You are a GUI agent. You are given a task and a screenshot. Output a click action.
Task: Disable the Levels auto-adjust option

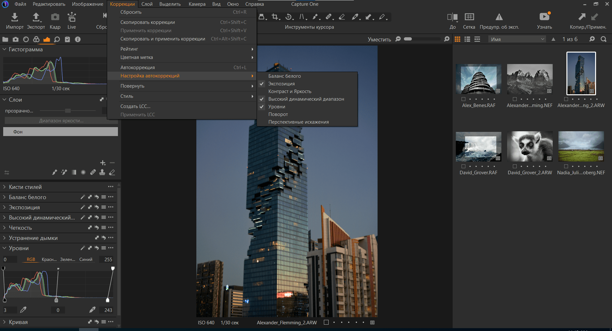pyautogui.click(x=277, y=107)
